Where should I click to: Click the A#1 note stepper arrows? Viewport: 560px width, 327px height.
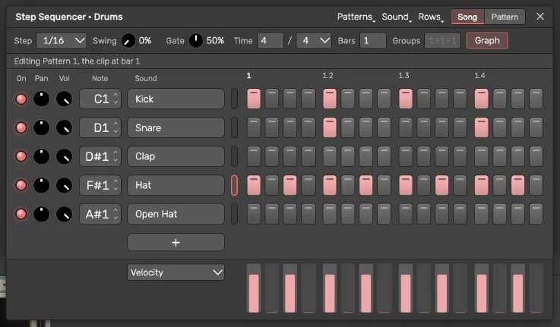point(115,214)
